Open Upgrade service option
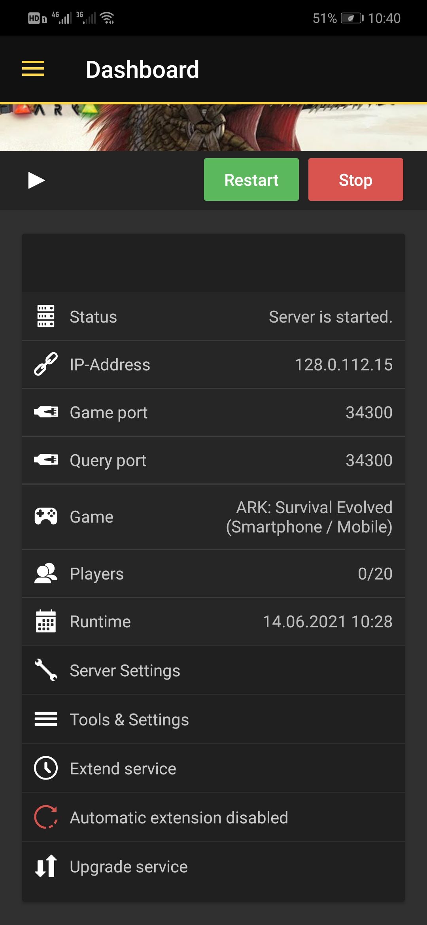This screenshot has height=925, width=427. click(x=128, y=866)
